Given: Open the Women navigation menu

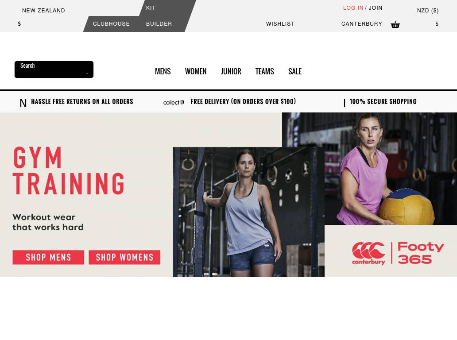Looking at the screenshot, I should (196, 71).
